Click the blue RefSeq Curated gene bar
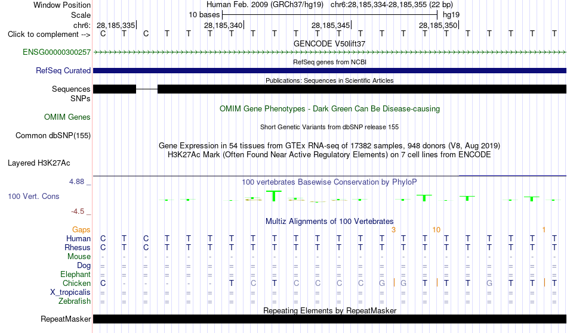 point(329,71)
